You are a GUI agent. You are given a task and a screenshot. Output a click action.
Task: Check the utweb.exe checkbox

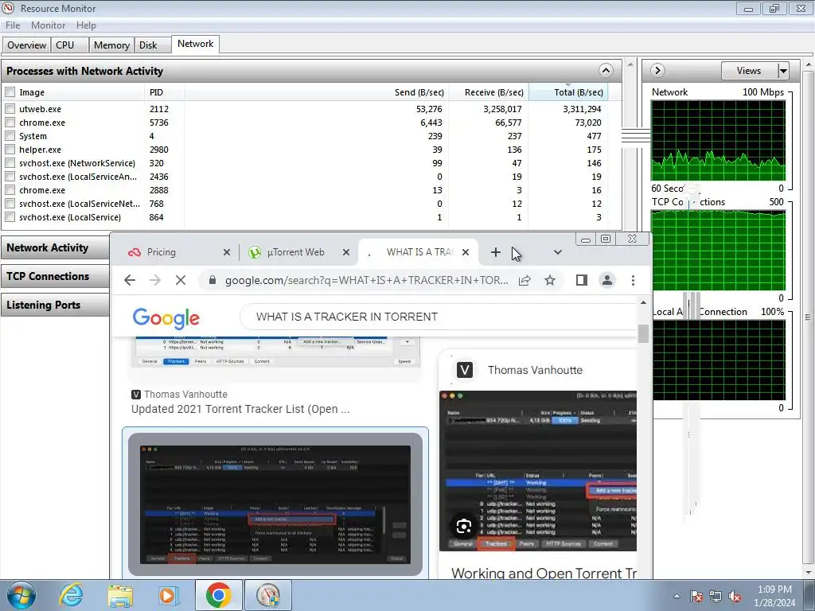(x=10, y=108)
